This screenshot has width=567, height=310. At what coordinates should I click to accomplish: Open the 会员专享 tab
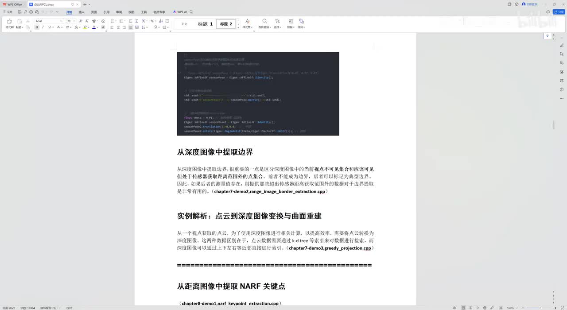tap(159, 12)
